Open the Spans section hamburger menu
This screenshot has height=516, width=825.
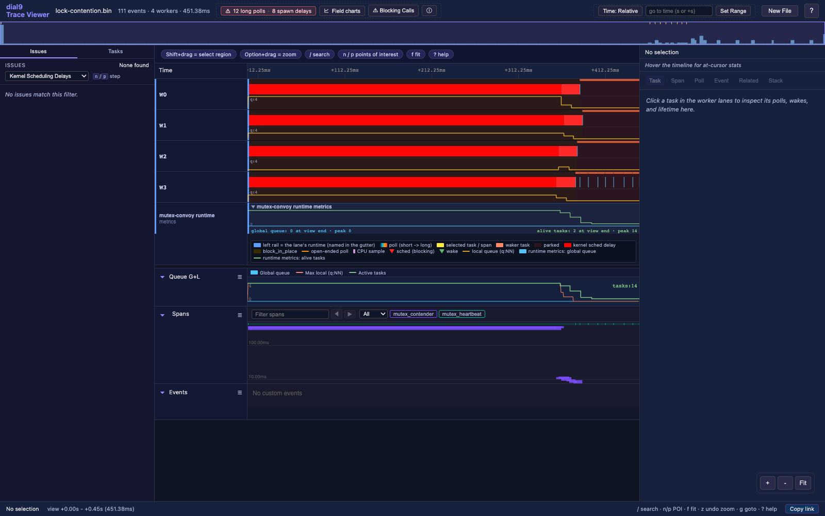tap(240, 315)
